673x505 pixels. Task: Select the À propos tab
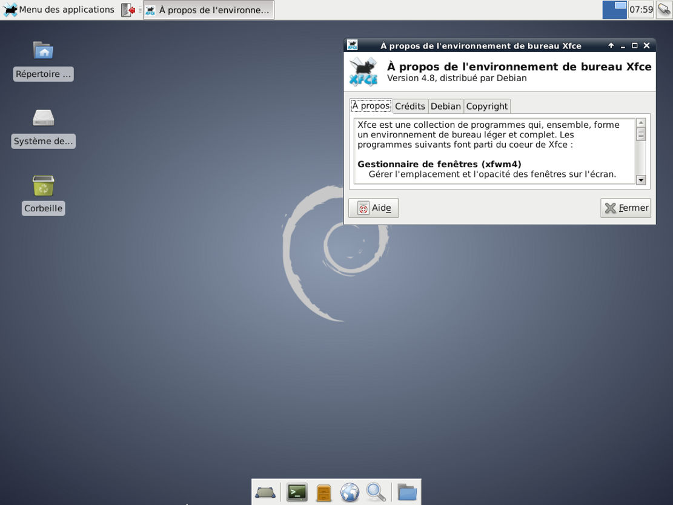371,105
